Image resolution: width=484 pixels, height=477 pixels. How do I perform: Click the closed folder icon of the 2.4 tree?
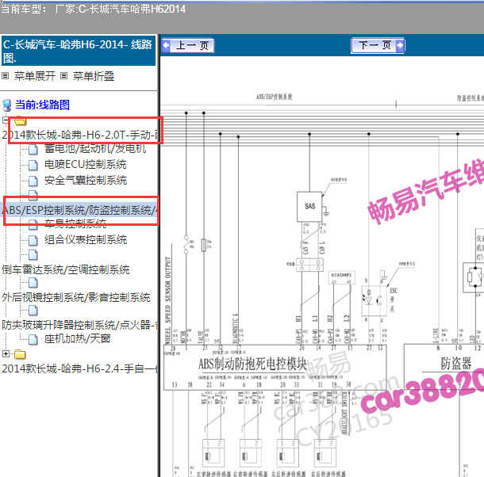click(x=20, y=354)
